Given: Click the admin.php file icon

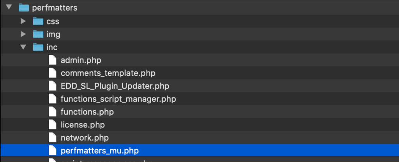Looking at the screenshot, I should coord(53,60).
